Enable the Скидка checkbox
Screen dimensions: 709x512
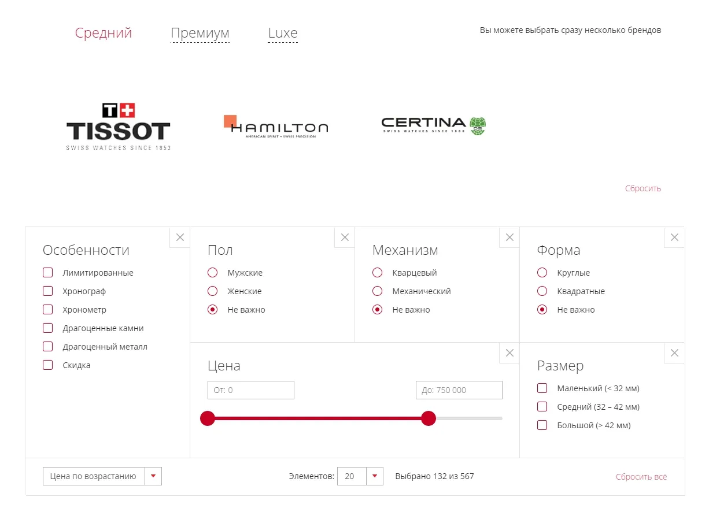pos(48,365)
